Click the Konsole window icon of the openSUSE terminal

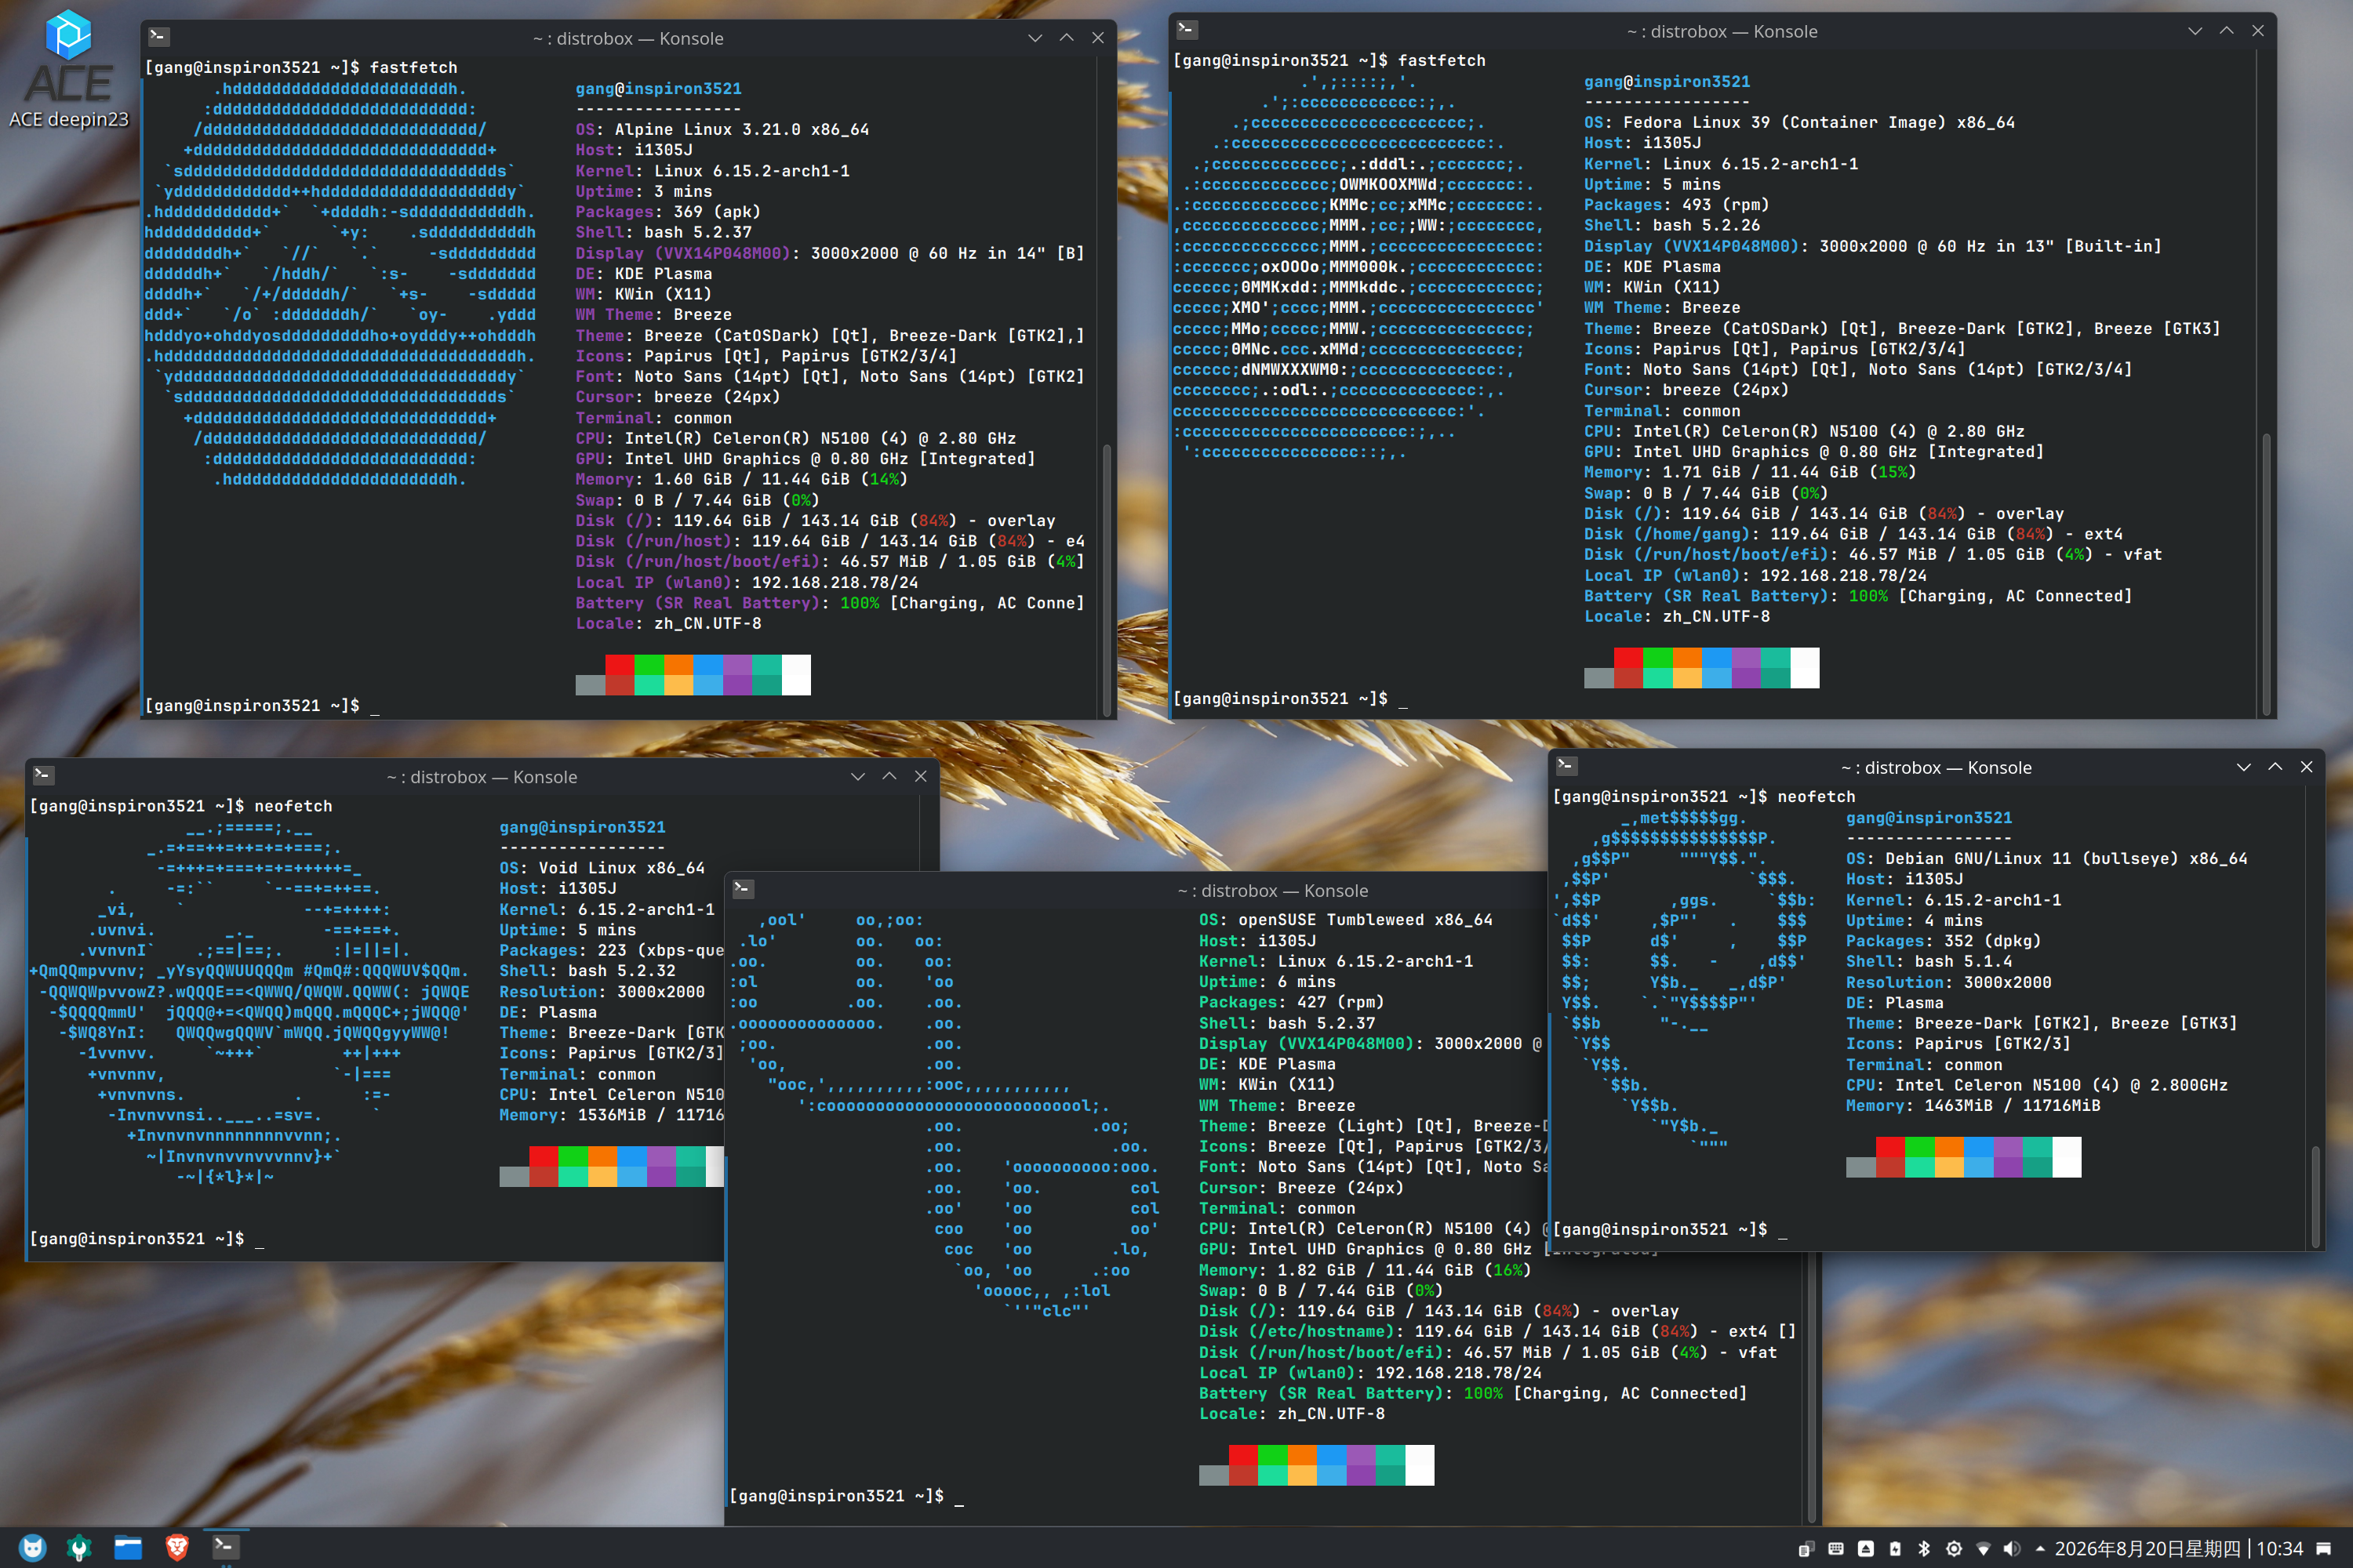coord(742,888)
